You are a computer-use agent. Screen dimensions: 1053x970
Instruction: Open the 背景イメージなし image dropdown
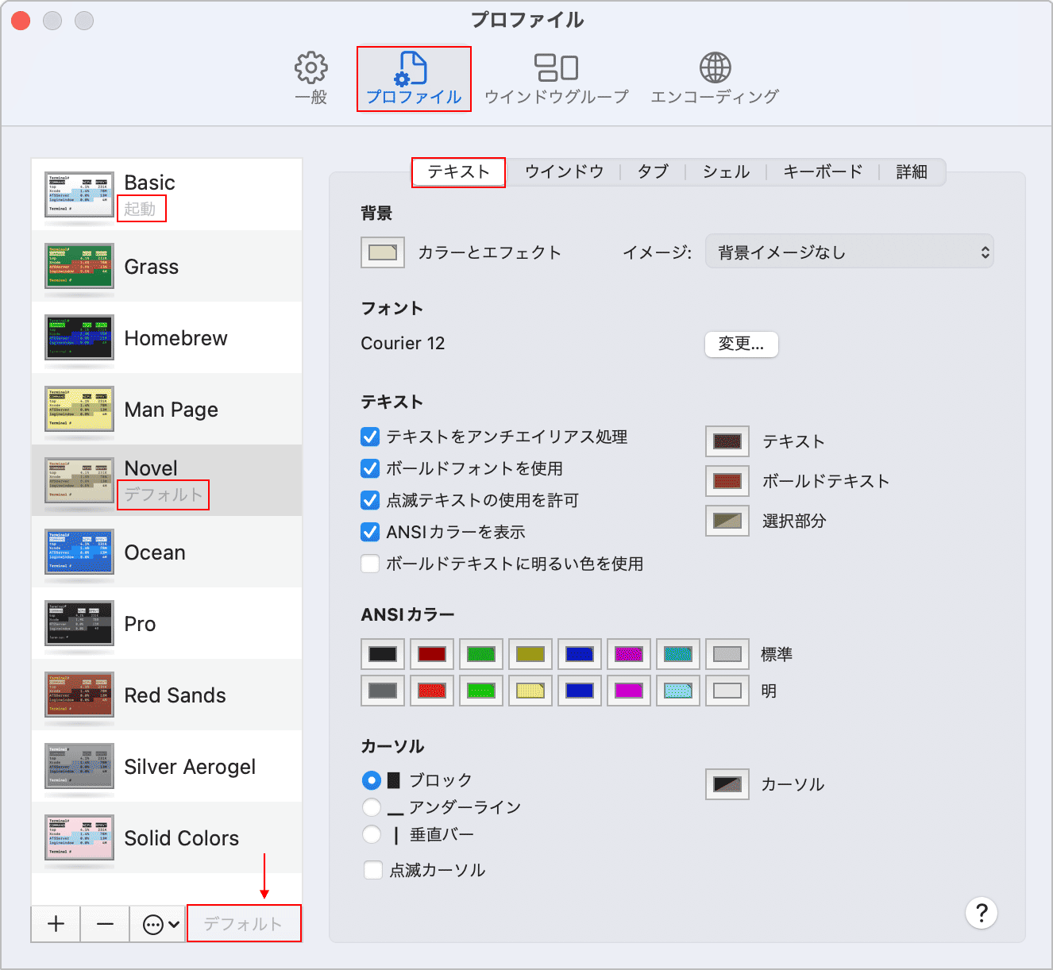pyautogui.click(x=850, y=252)
